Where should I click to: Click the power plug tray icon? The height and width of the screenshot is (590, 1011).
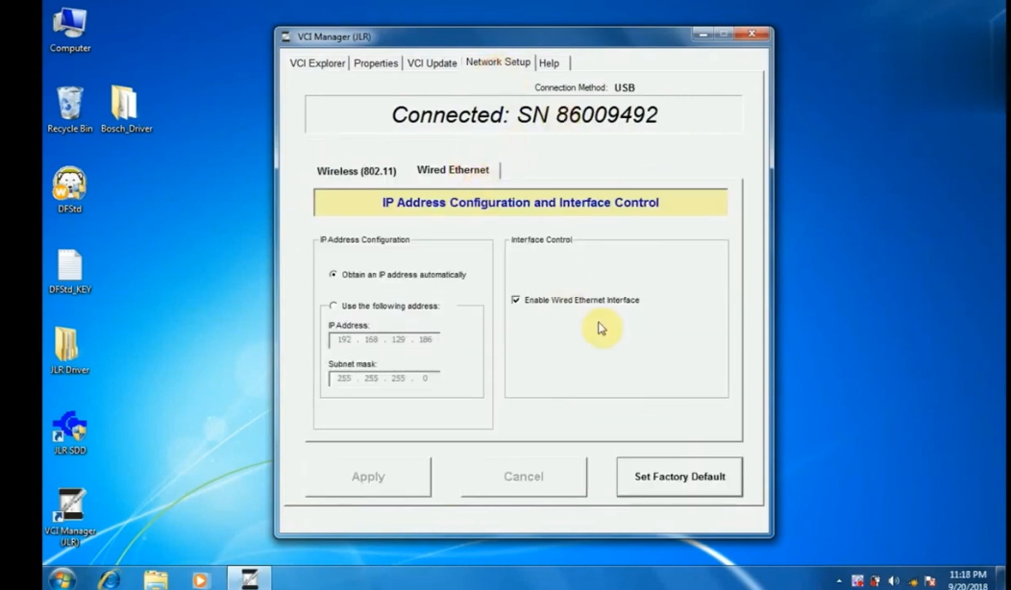coord(875,581)
